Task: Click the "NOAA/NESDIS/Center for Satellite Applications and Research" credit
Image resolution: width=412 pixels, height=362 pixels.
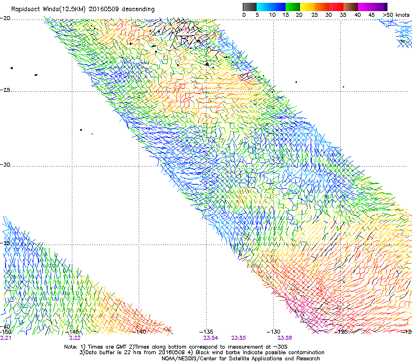Action: coord(241,359)
